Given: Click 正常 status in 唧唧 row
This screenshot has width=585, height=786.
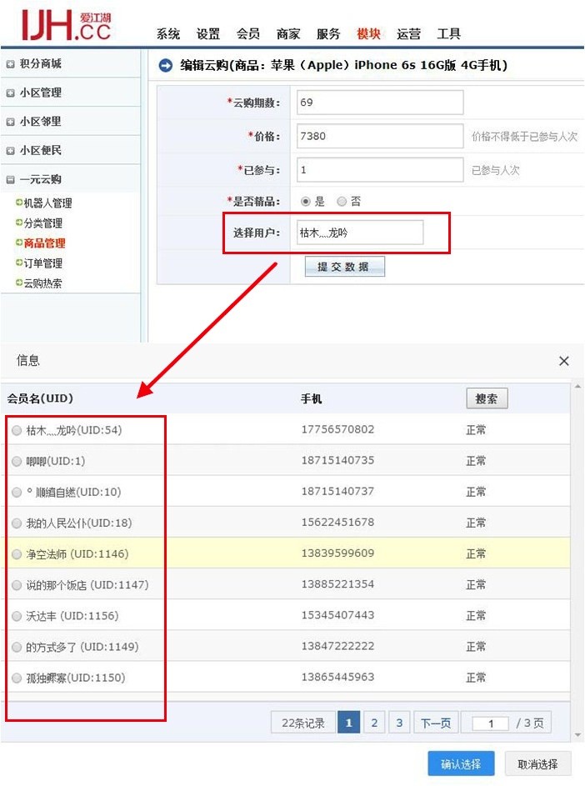Looking at the screenshot, I should [476, 461].
